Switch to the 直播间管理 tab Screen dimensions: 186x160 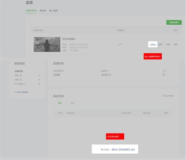coord(31,11)
